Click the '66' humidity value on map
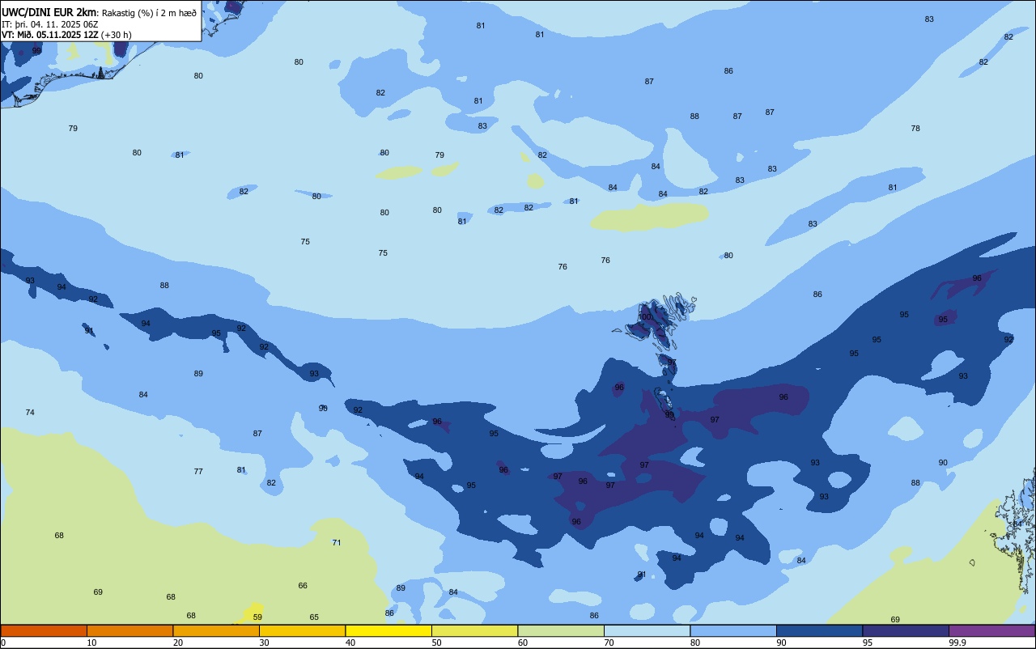The image size is (1036, 649). [x=303, y=586]
